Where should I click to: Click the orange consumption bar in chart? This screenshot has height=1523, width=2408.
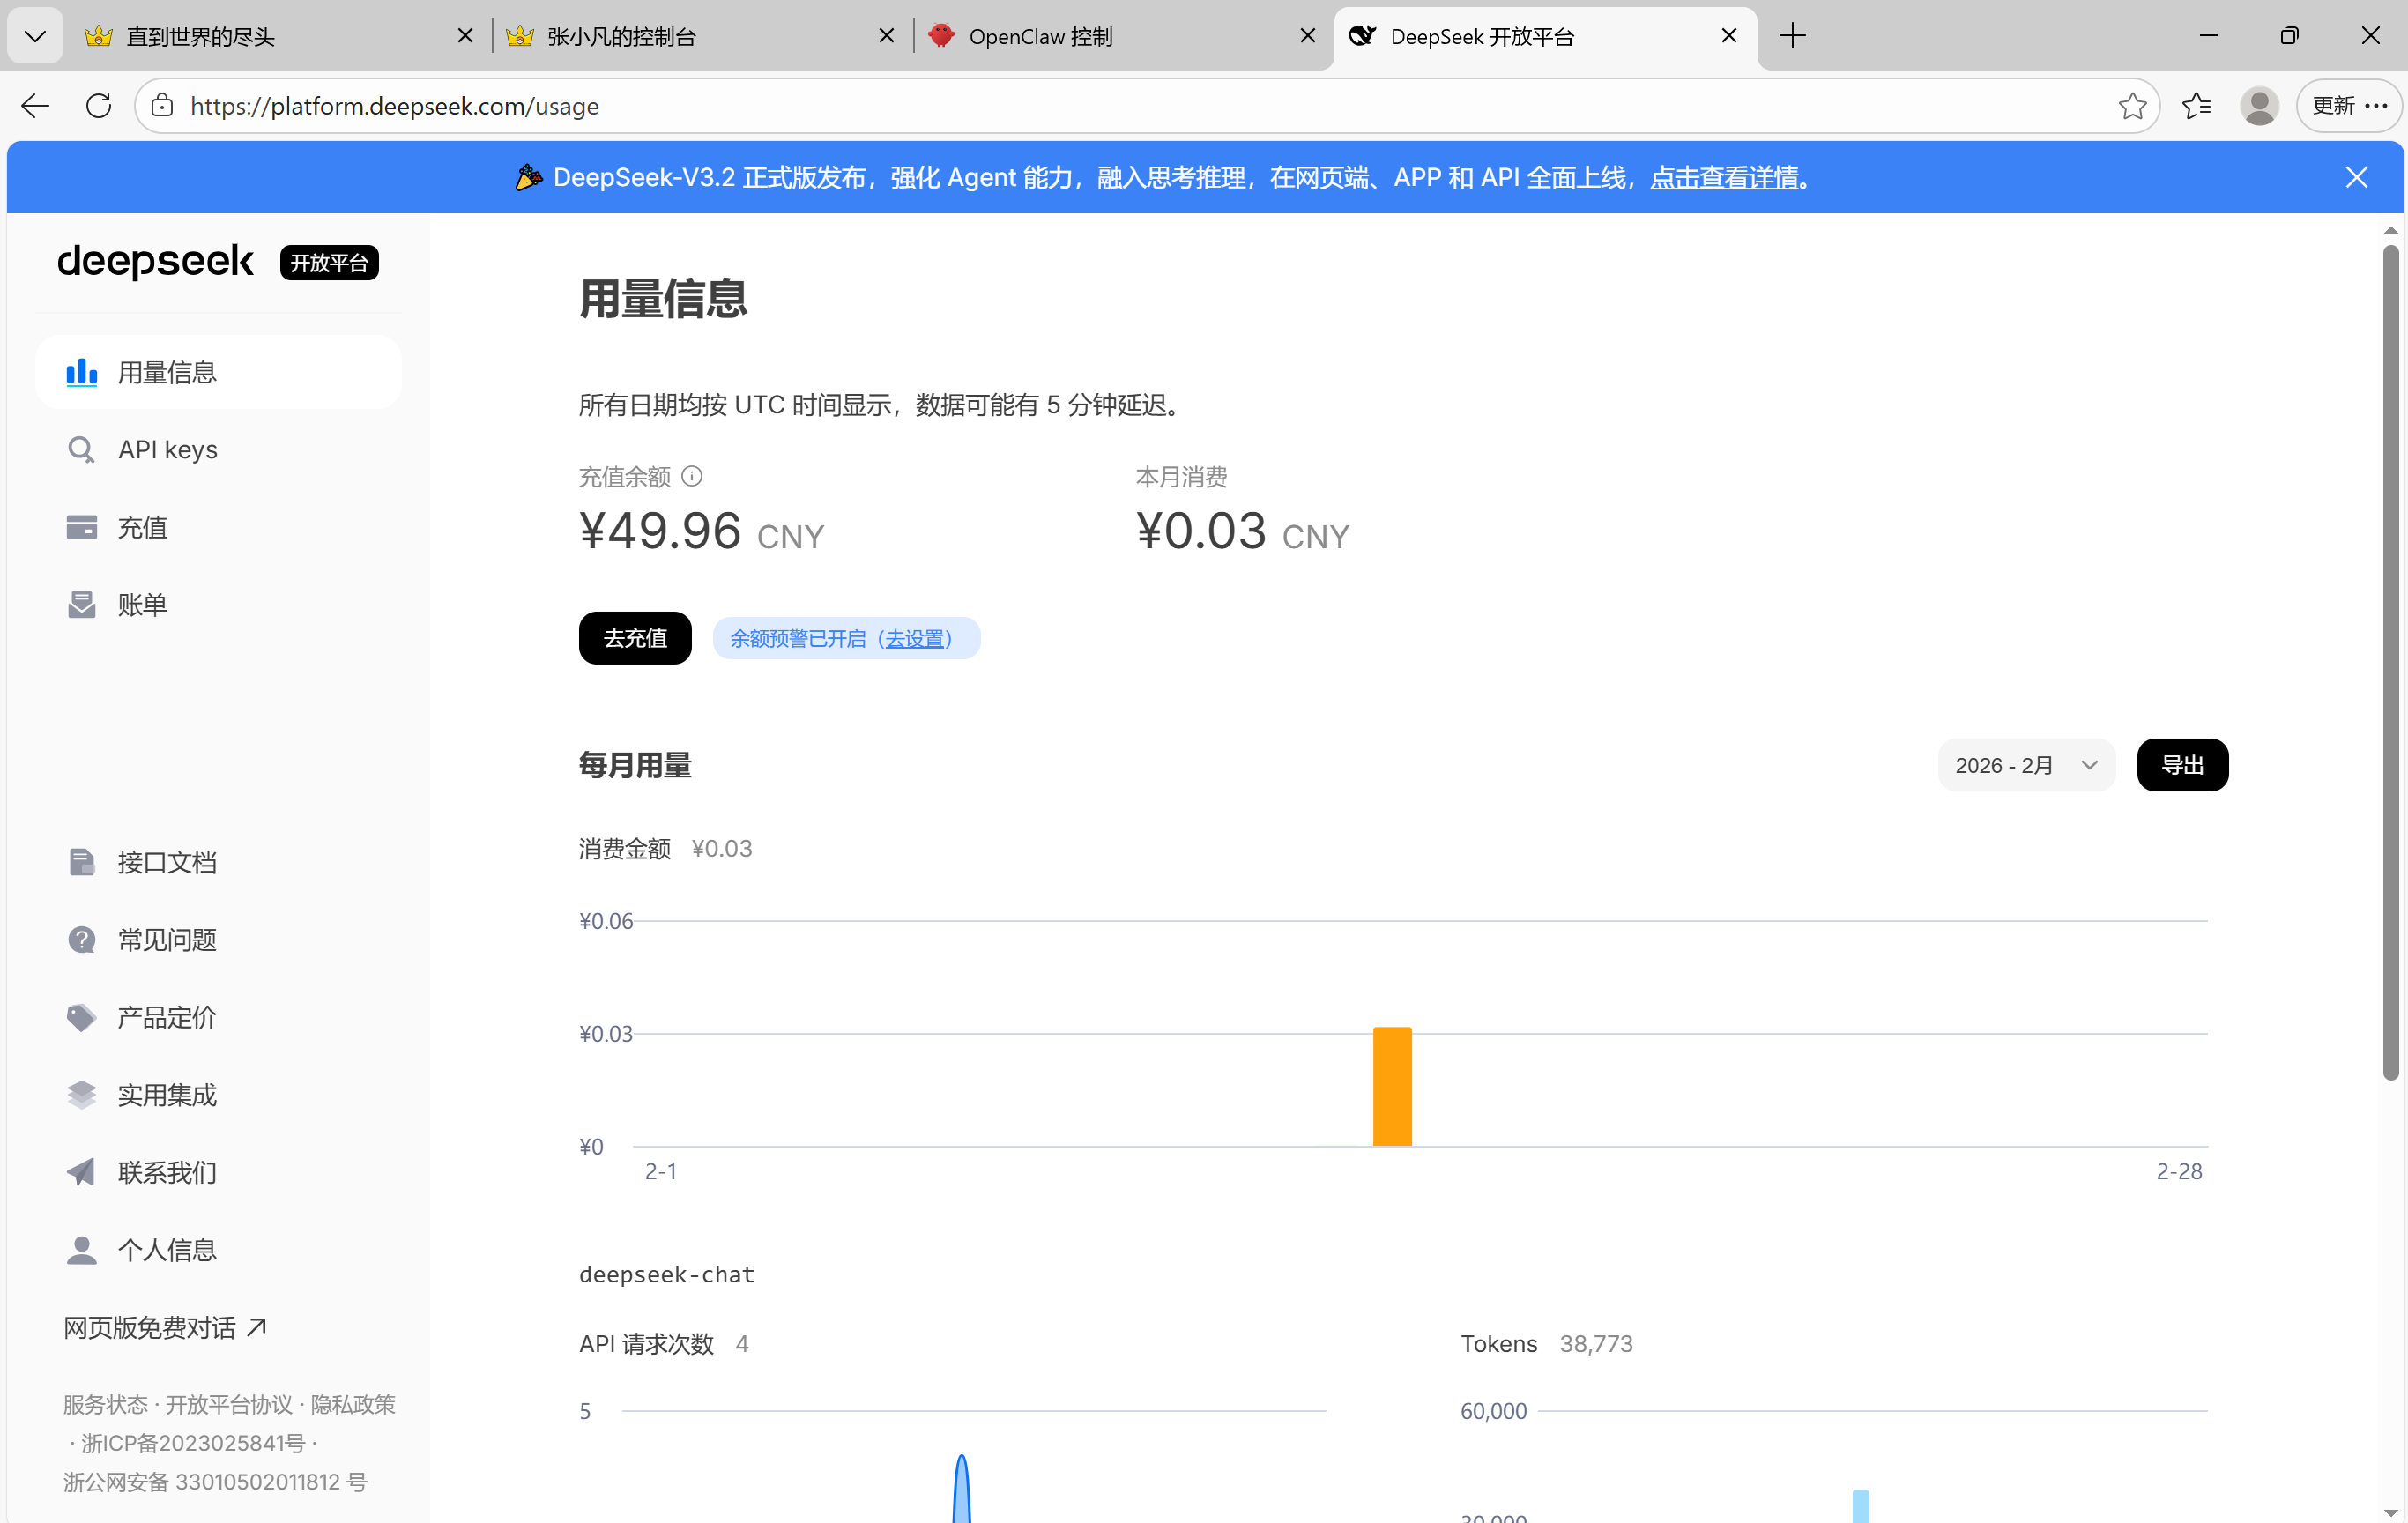pos(1392,1086)
